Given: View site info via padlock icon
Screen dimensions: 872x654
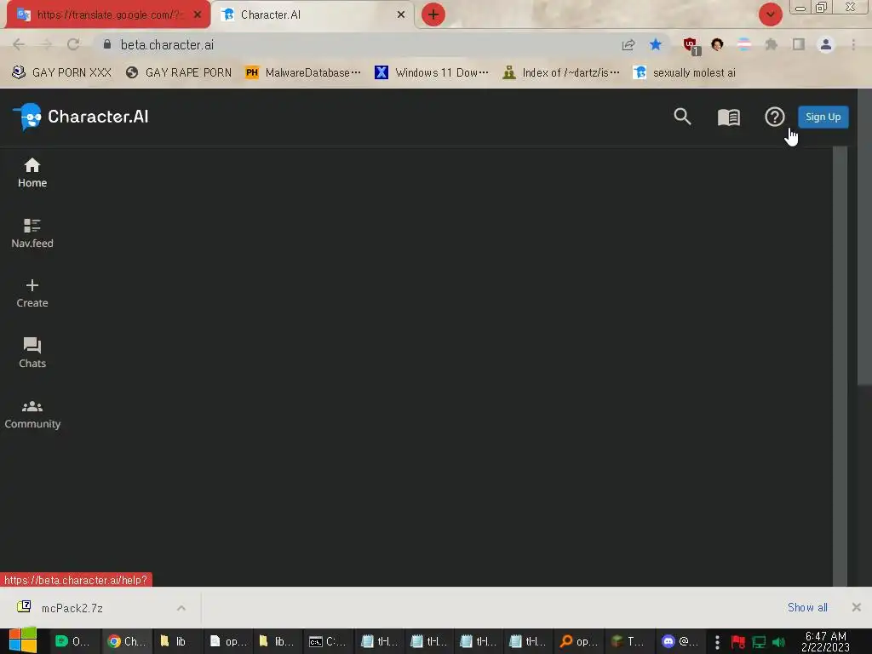Looking at the screenshot, I should click(107, 44).
